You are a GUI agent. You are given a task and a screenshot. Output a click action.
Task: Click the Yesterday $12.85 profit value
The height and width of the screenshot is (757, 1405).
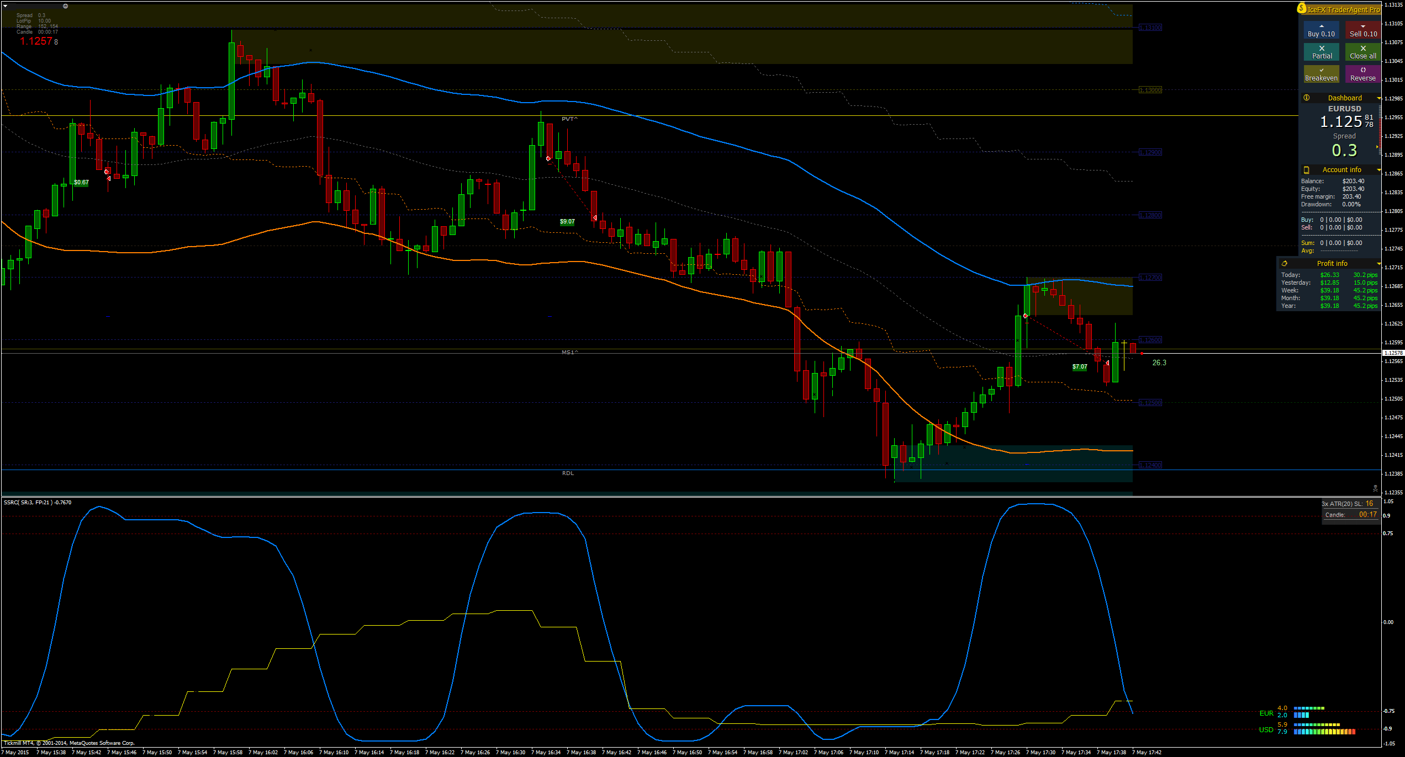(x=1329, y=282)
